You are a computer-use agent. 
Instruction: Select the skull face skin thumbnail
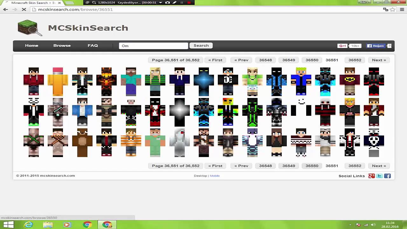tap(374, 142)
